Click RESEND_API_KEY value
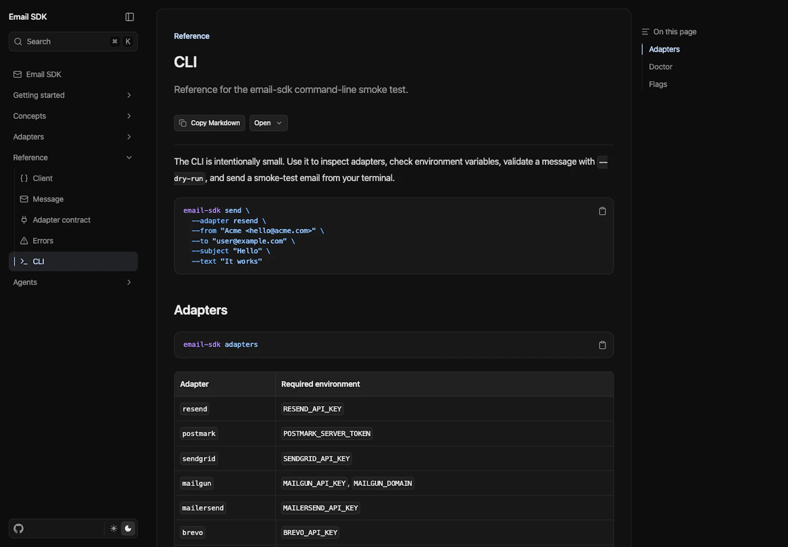Image resolution: width=788 pixels, height=547 pixels. 312,409
